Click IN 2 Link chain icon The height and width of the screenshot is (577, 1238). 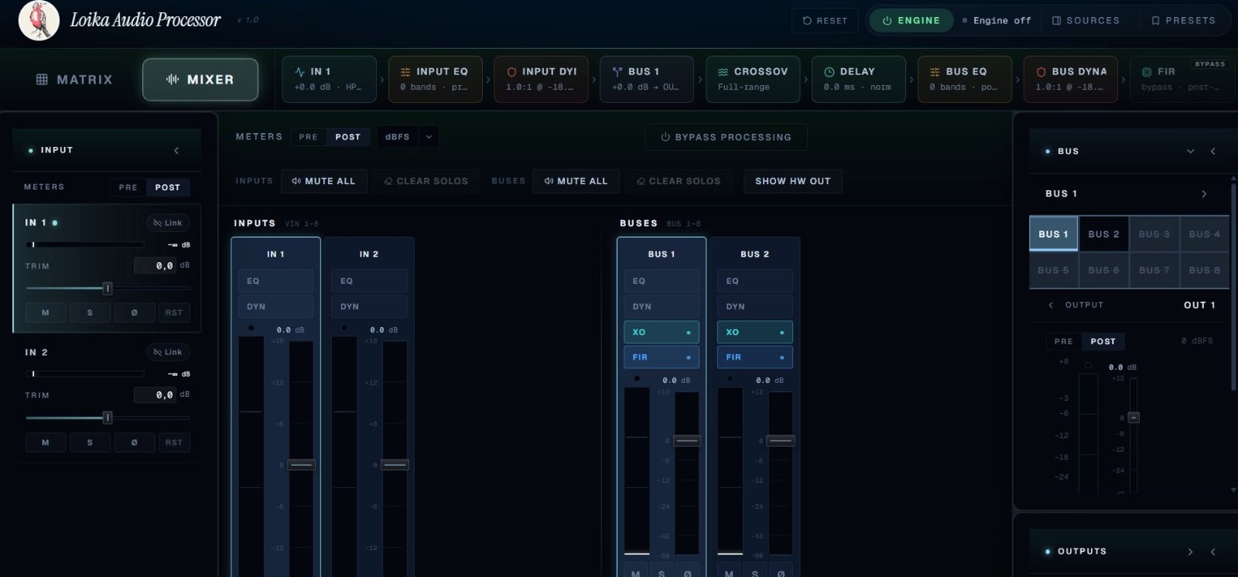158,352
